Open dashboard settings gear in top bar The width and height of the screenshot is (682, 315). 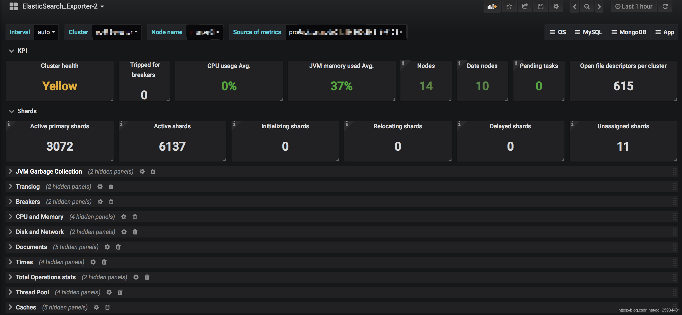556,6
